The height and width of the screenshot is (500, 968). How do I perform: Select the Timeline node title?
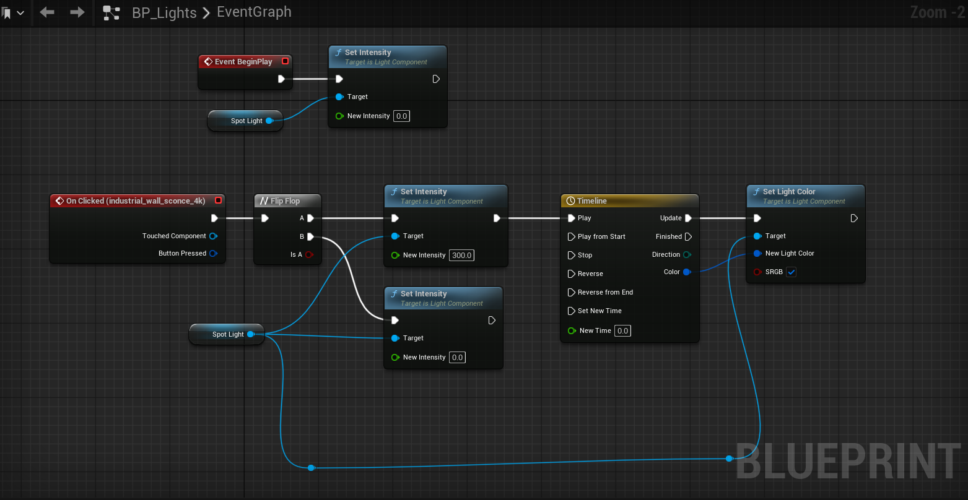click(x=591, y=201)
